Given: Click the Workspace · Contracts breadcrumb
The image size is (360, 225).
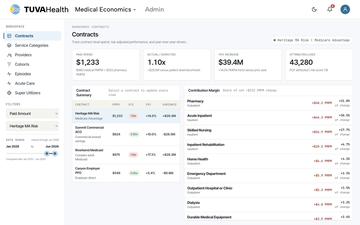Looking at the screenshot, I should click(x=90, y=27).
